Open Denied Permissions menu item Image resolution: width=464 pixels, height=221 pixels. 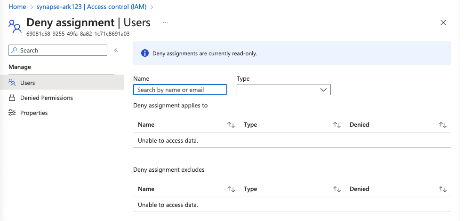pos(46,98)
